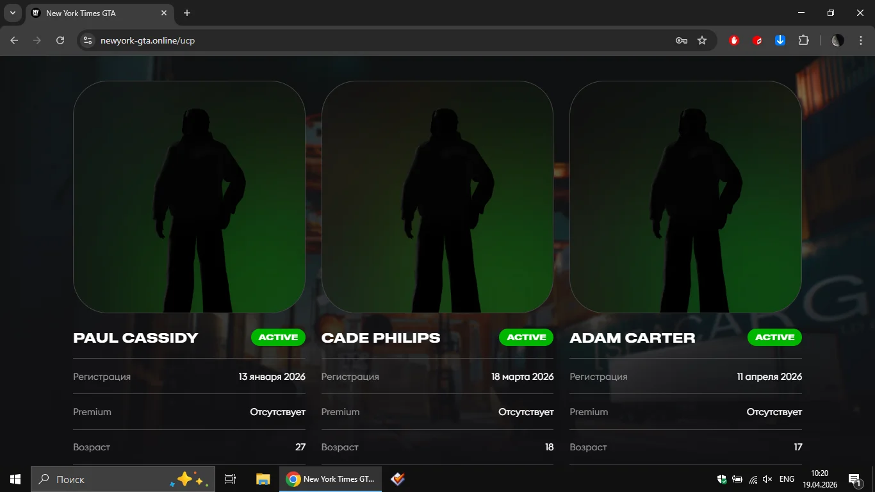Screen dimensions: 875x492
Task: Toggle the muted volume icon in tray
Action: (768, 479)
